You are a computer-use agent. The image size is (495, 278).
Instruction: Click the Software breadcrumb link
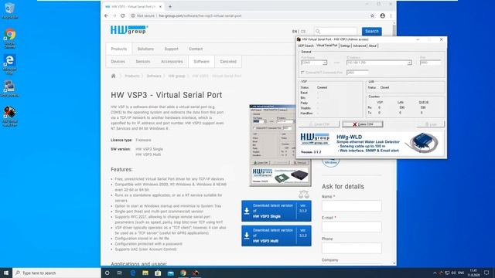pyautogui.click(x=154, y=76)
